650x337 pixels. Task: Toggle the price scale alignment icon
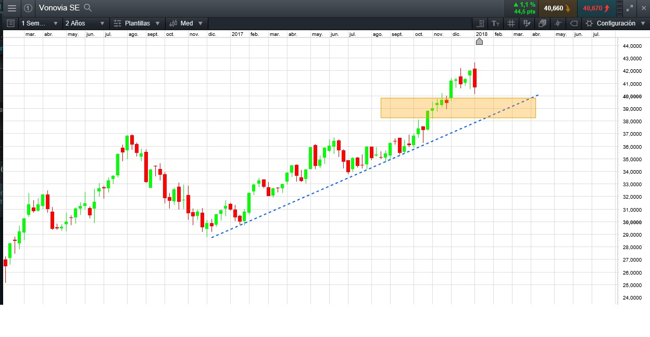coord(480,23)
